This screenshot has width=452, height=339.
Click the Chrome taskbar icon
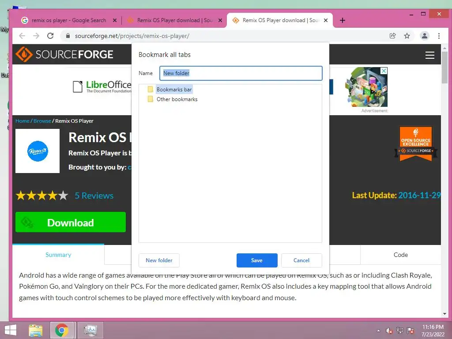(62, 330)
